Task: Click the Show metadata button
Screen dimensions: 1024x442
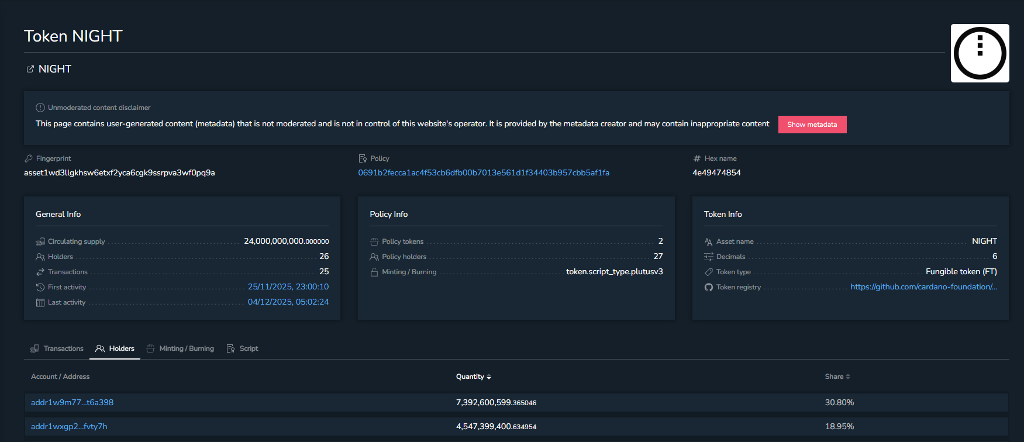Action: (812, 125)
